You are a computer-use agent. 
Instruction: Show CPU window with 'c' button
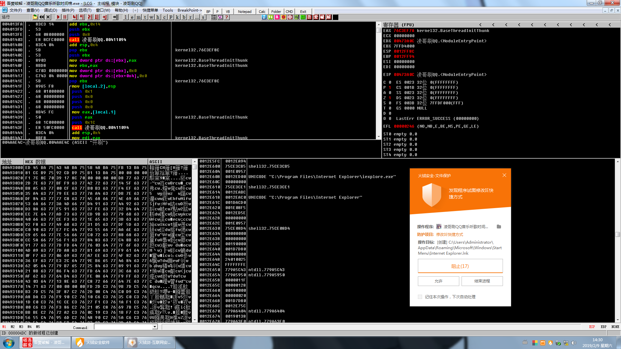point(164,17)
